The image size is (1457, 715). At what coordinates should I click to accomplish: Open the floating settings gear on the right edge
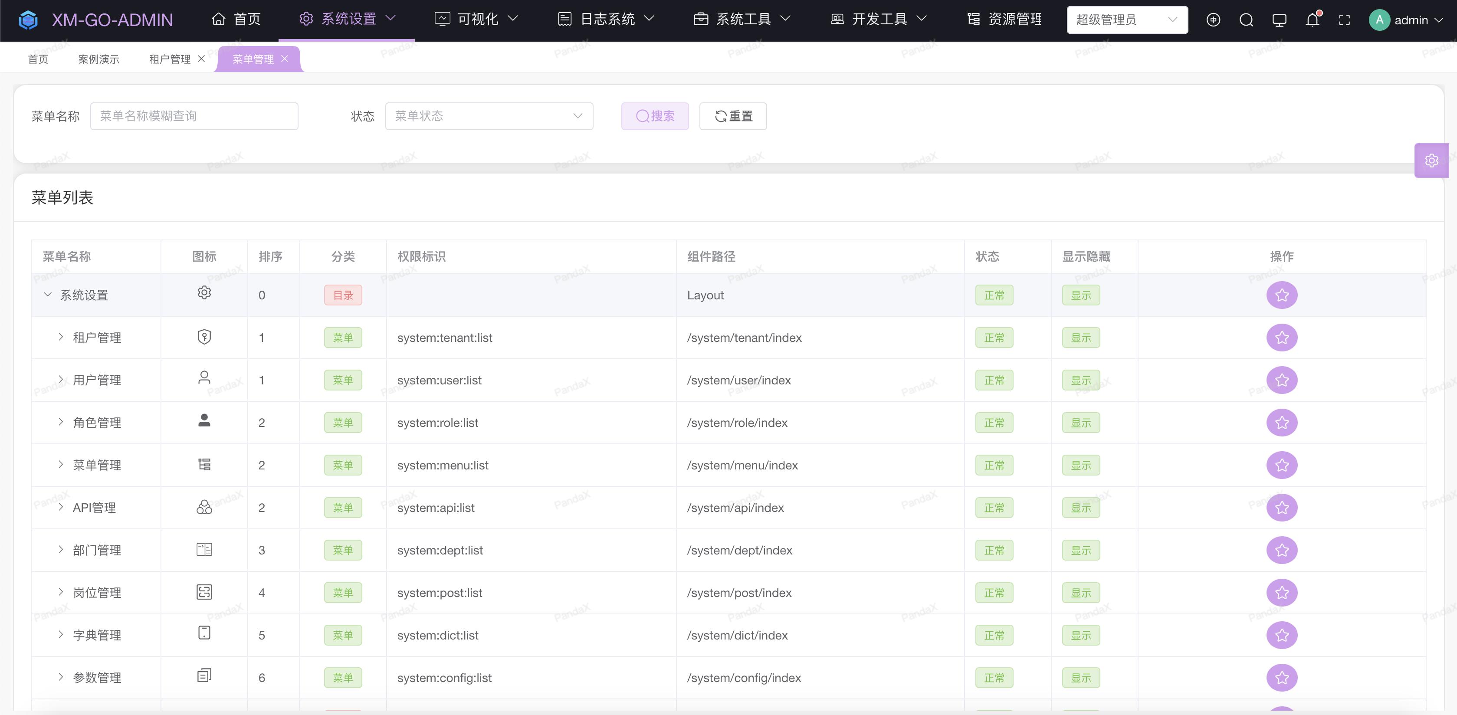1431,160
